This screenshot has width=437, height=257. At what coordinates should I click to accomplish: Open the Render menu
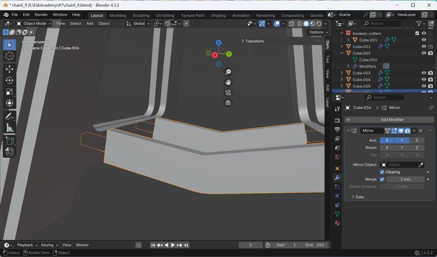(42, 15)
